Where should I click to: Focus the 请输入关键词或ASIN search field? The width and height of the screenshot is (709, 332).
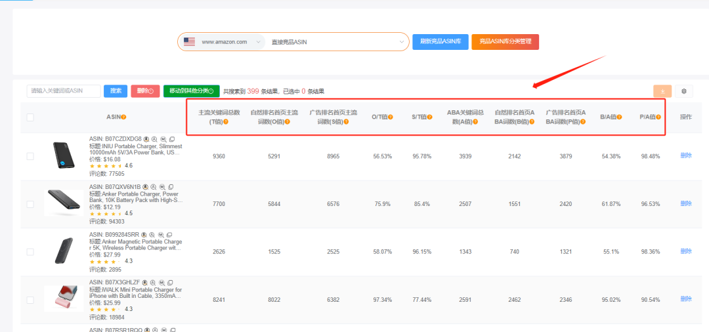pyautogui.click(x=64, y=91)
